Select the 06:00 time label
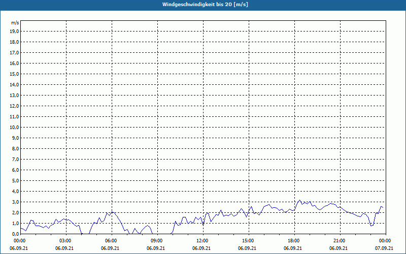 point(112,241)
